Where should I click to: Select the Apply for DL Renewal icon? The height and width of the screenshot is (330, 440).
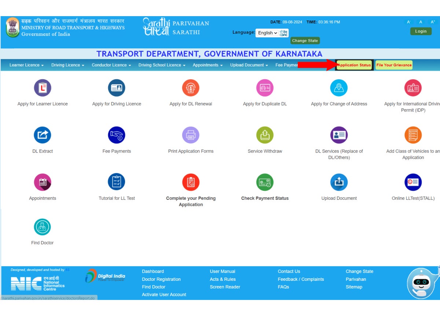(191, 88)
